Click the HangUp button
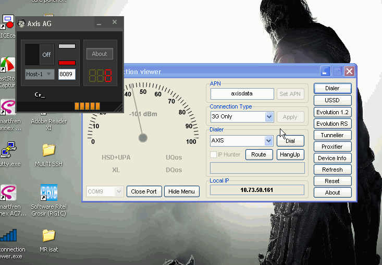The image size is (382, 265). [x=290, y=154]
